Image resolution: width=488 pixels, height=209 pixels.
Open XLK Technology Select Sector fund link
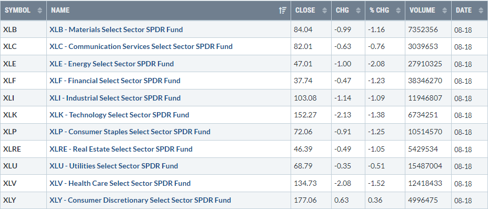(119, 115)
